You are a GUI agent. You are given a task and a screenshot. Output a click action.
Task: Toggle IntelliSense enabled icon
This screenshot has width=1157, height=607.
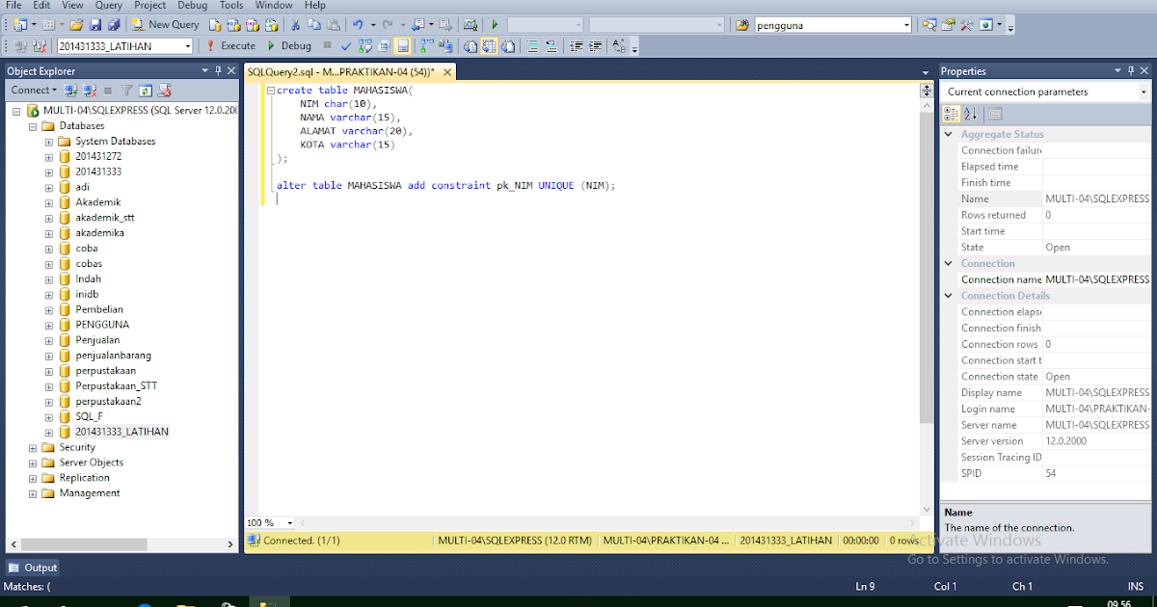(403, 45)
